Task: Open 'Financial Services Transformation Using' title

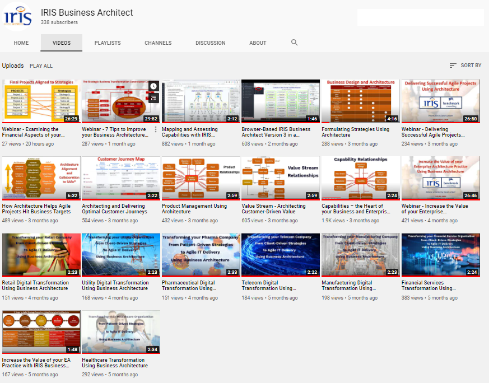Action: pyautogui.click(x=429, y=286)
